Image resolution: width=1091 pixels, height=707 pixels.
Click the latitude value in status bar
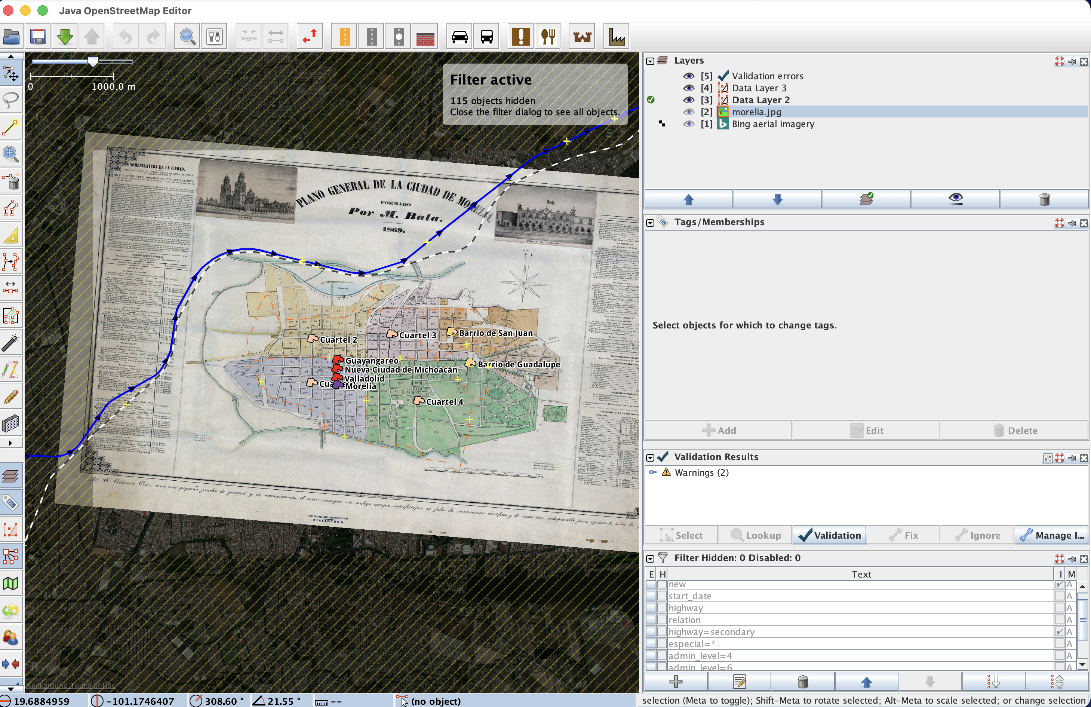click(x=42, y=701)
